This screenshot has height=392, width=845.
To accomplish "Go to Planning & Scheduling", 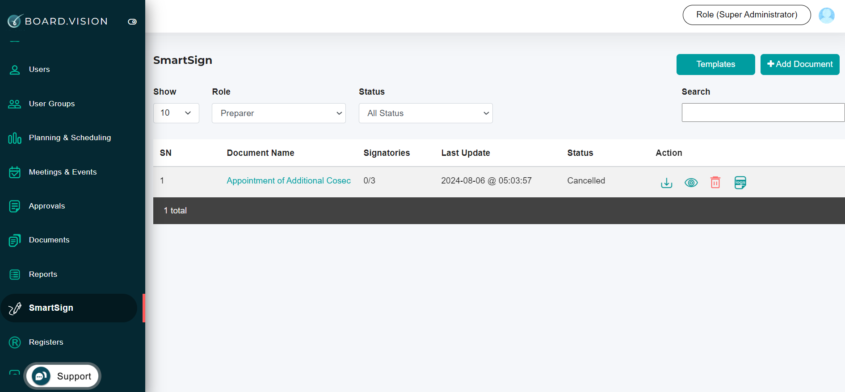I will pyautogui.click(x=70, y=138).
